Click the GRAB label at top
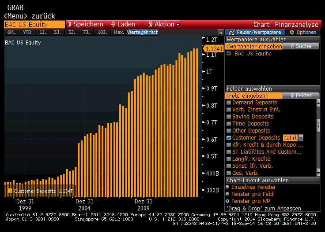 click(15, 7)
